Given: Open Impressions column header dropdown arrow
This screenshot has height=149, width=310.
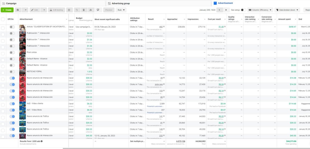Looking at the screenshot, I should [205, 19].
